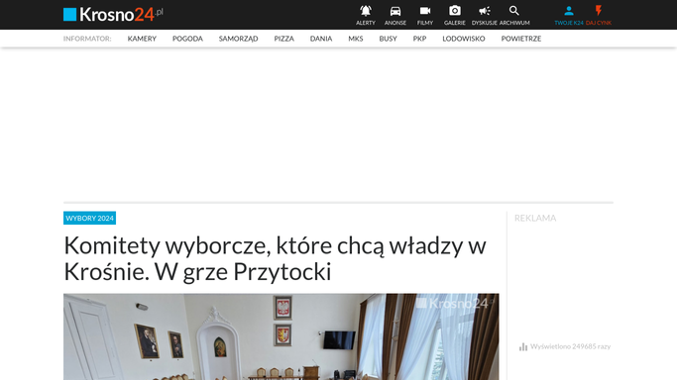Open the Powietrze menu item
Image resolution: width=677 pixels, height=380 pixels.
tap(521, 39)
